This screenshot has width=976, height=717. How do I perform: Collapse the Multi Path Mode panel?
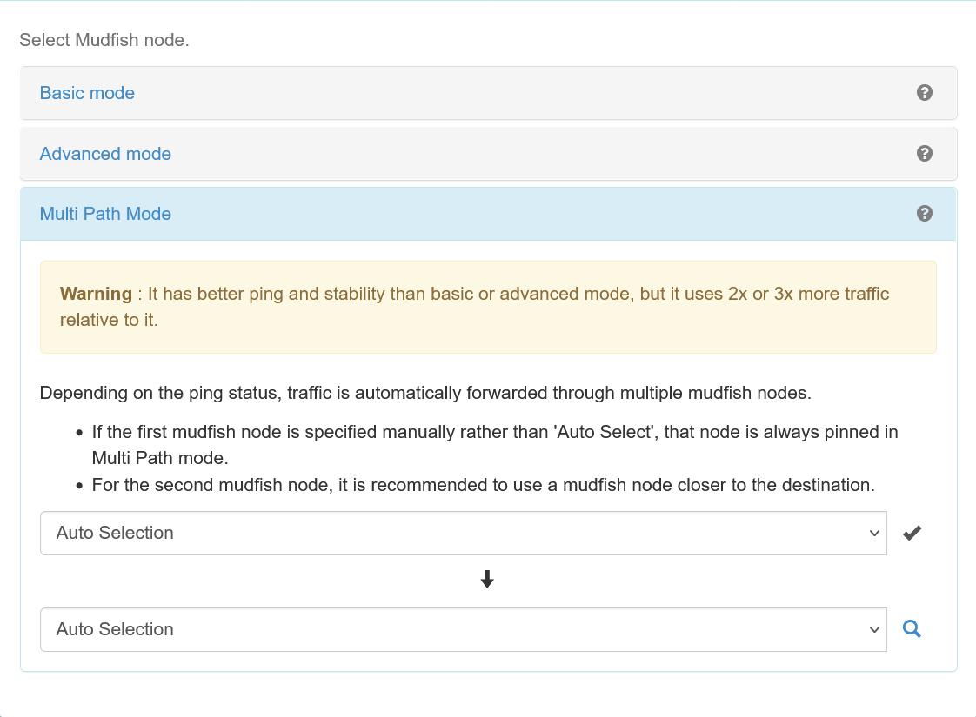click(x=105, y=213)
